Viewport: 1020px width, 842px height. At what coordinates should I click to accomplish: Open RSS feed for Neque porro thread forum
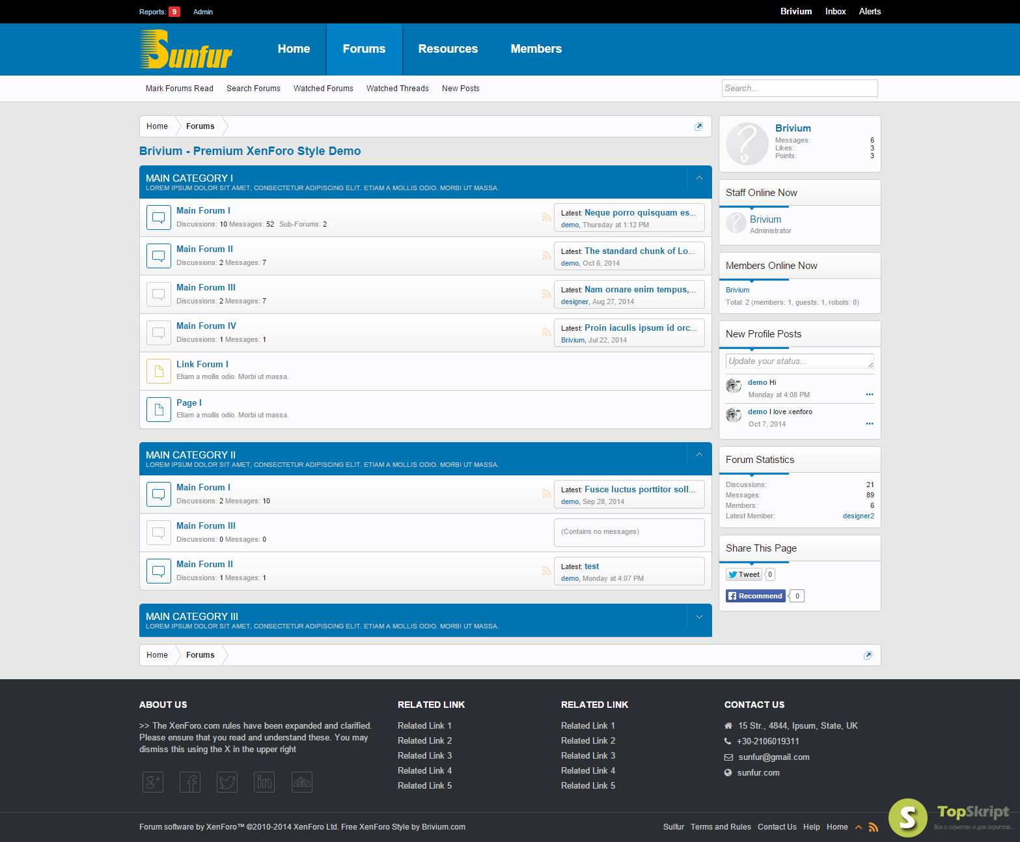(x=546, y=218)
